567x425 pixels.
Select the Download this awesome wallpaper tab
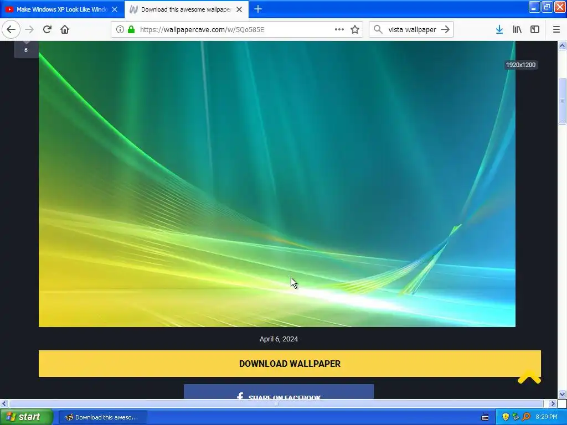click(x=187, y=9)
